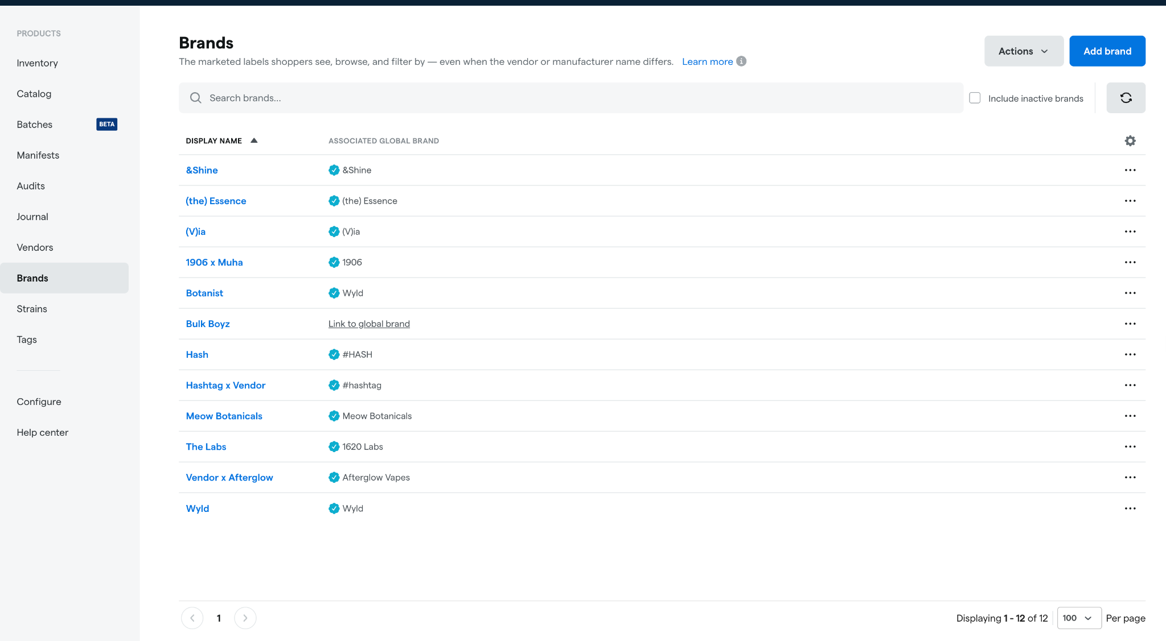
Task: Open the Botanist brand link
Action: tap(204, 293)
